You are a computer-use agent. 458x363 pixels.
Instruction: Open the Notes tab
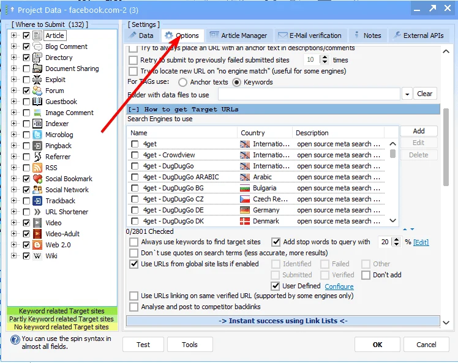(368, 36)
